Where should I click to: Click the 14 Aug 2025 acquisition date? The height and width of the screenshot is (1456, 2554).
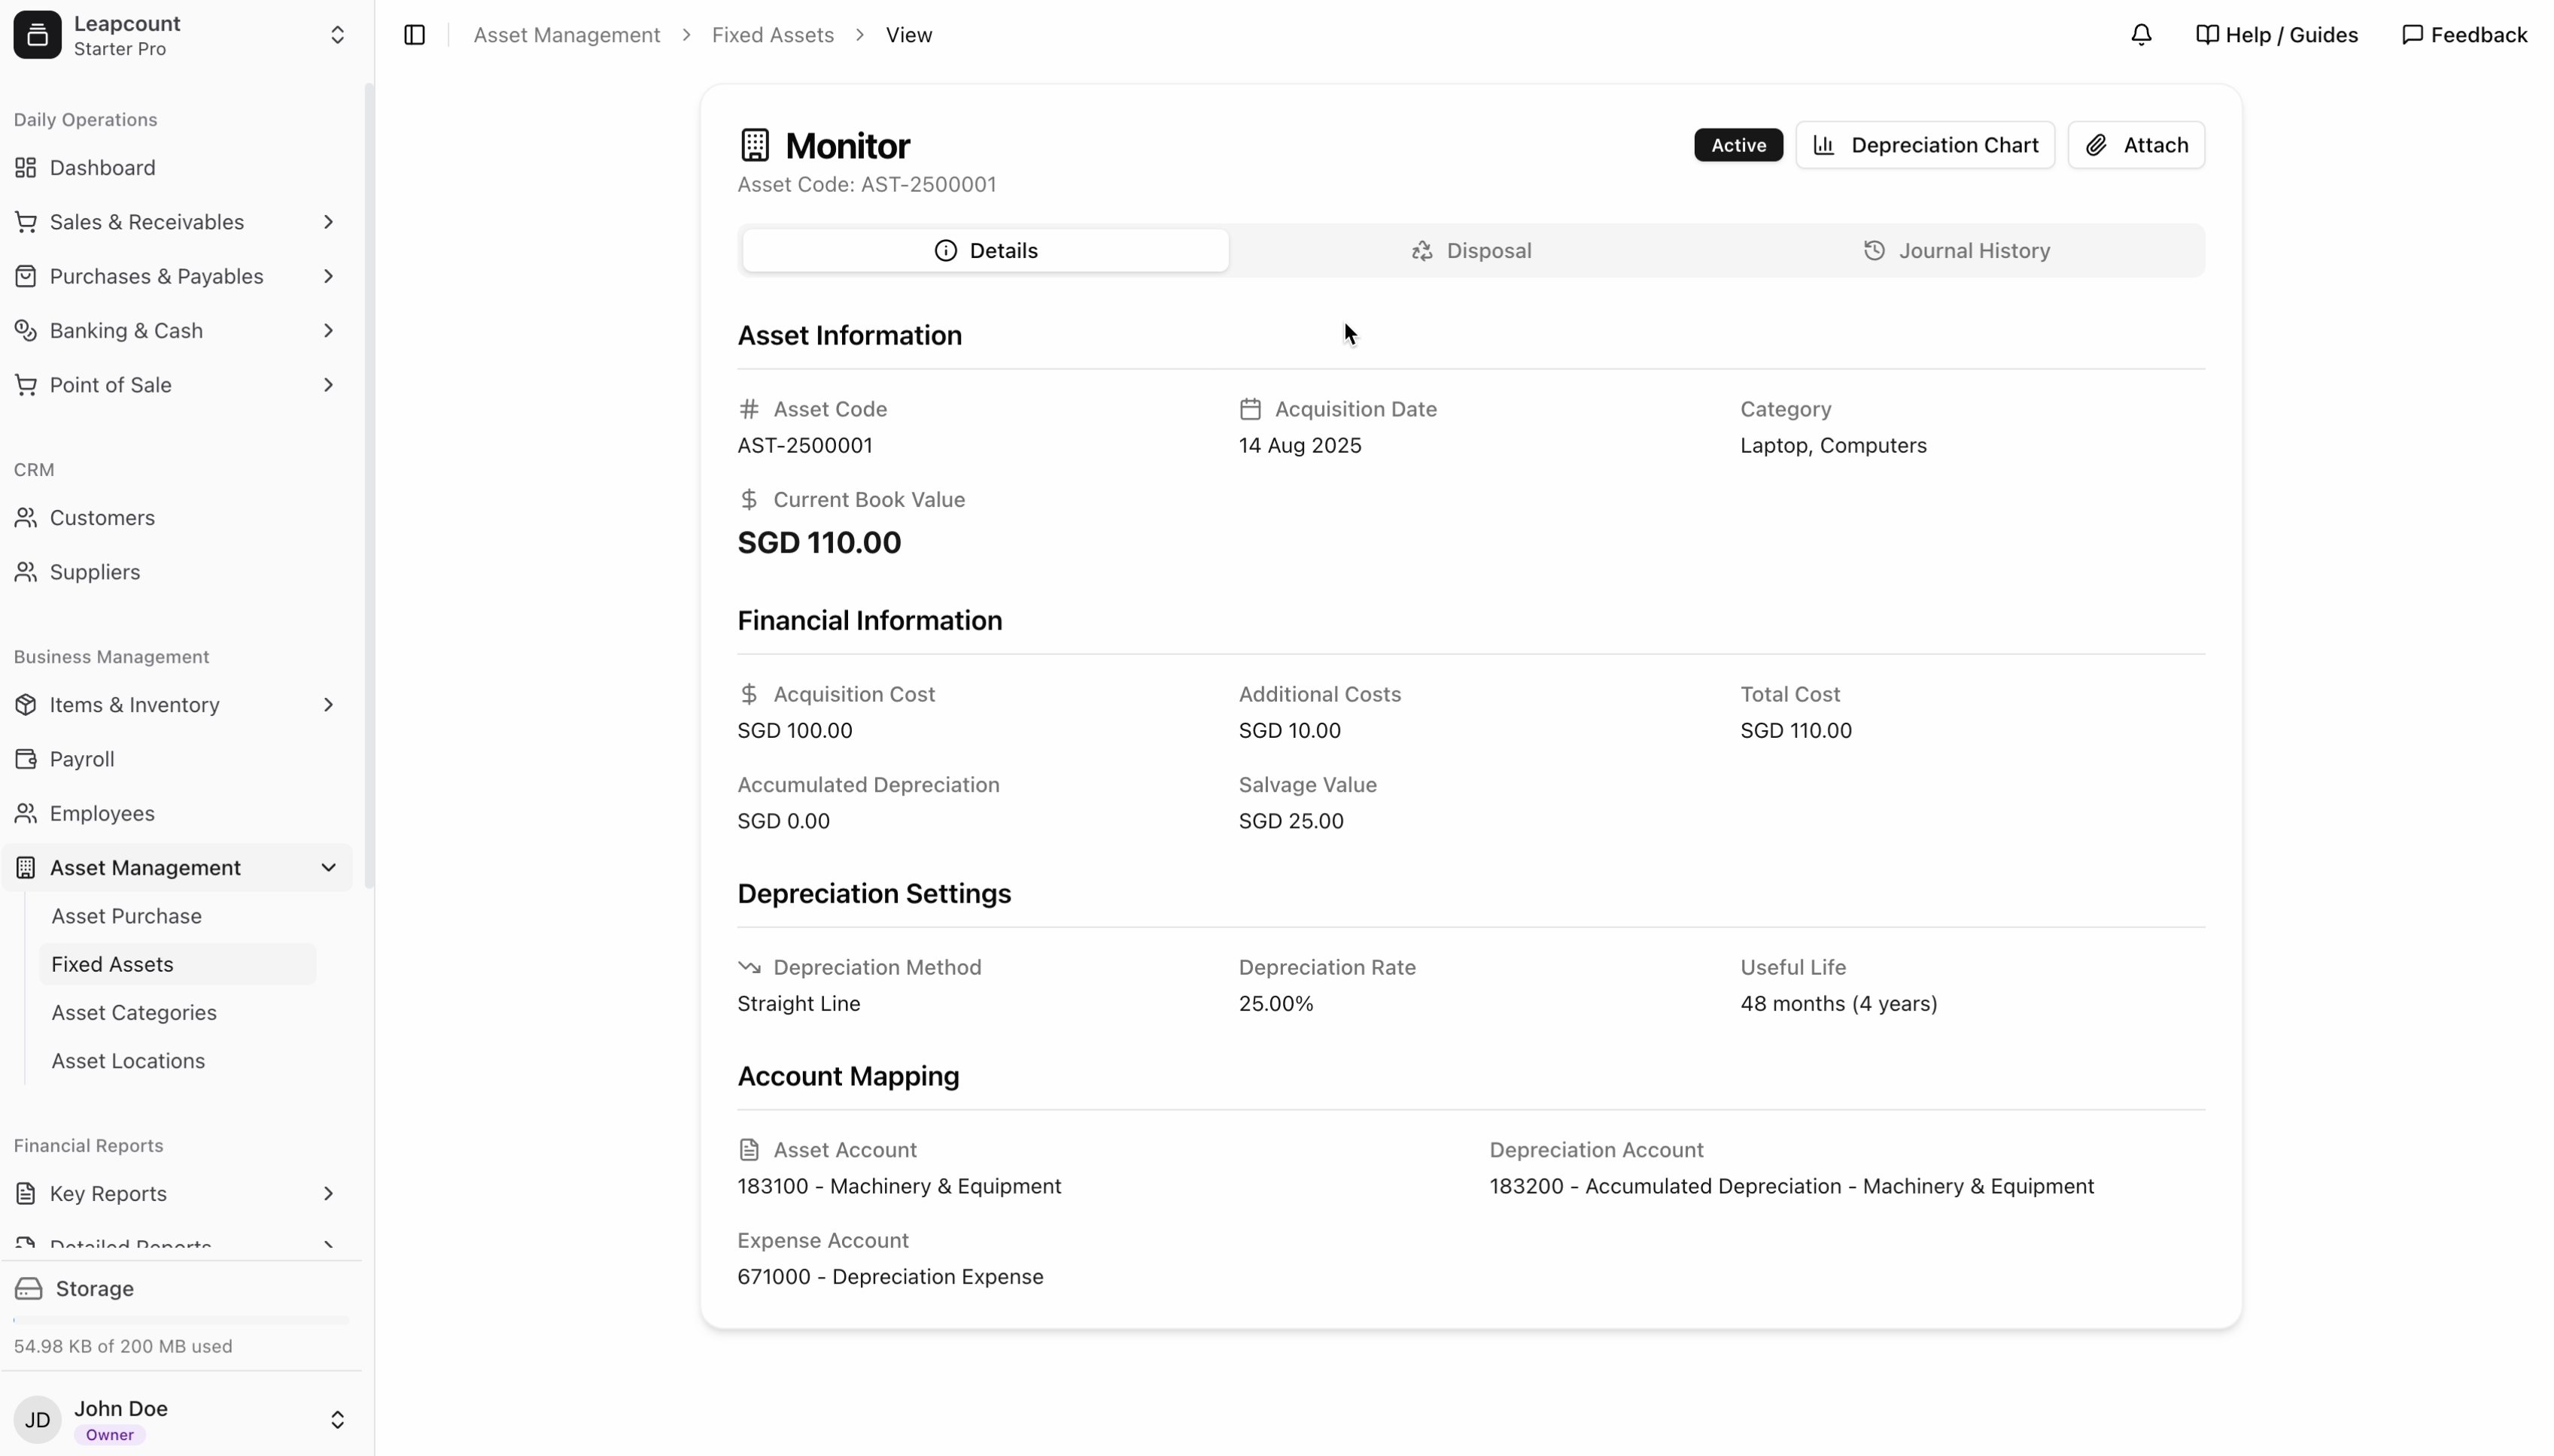pos(1300,446)
